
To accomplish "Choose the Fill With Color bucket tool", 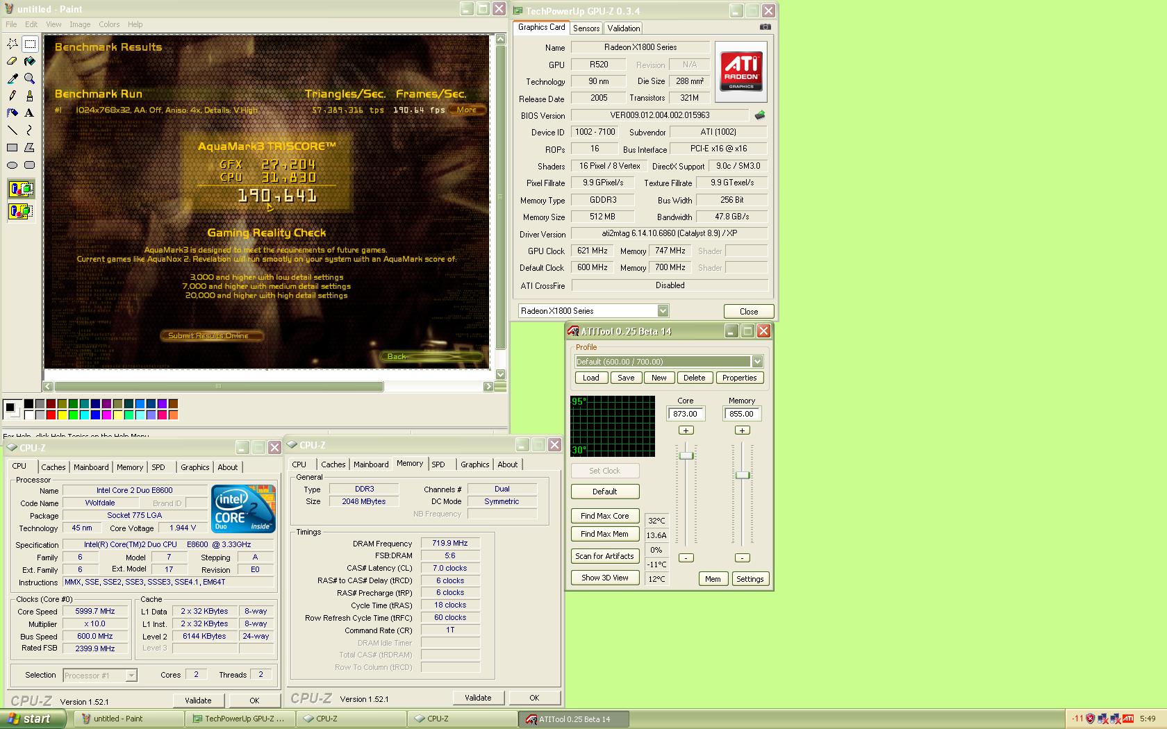I will pyautogui.click(x=30, y=61).
